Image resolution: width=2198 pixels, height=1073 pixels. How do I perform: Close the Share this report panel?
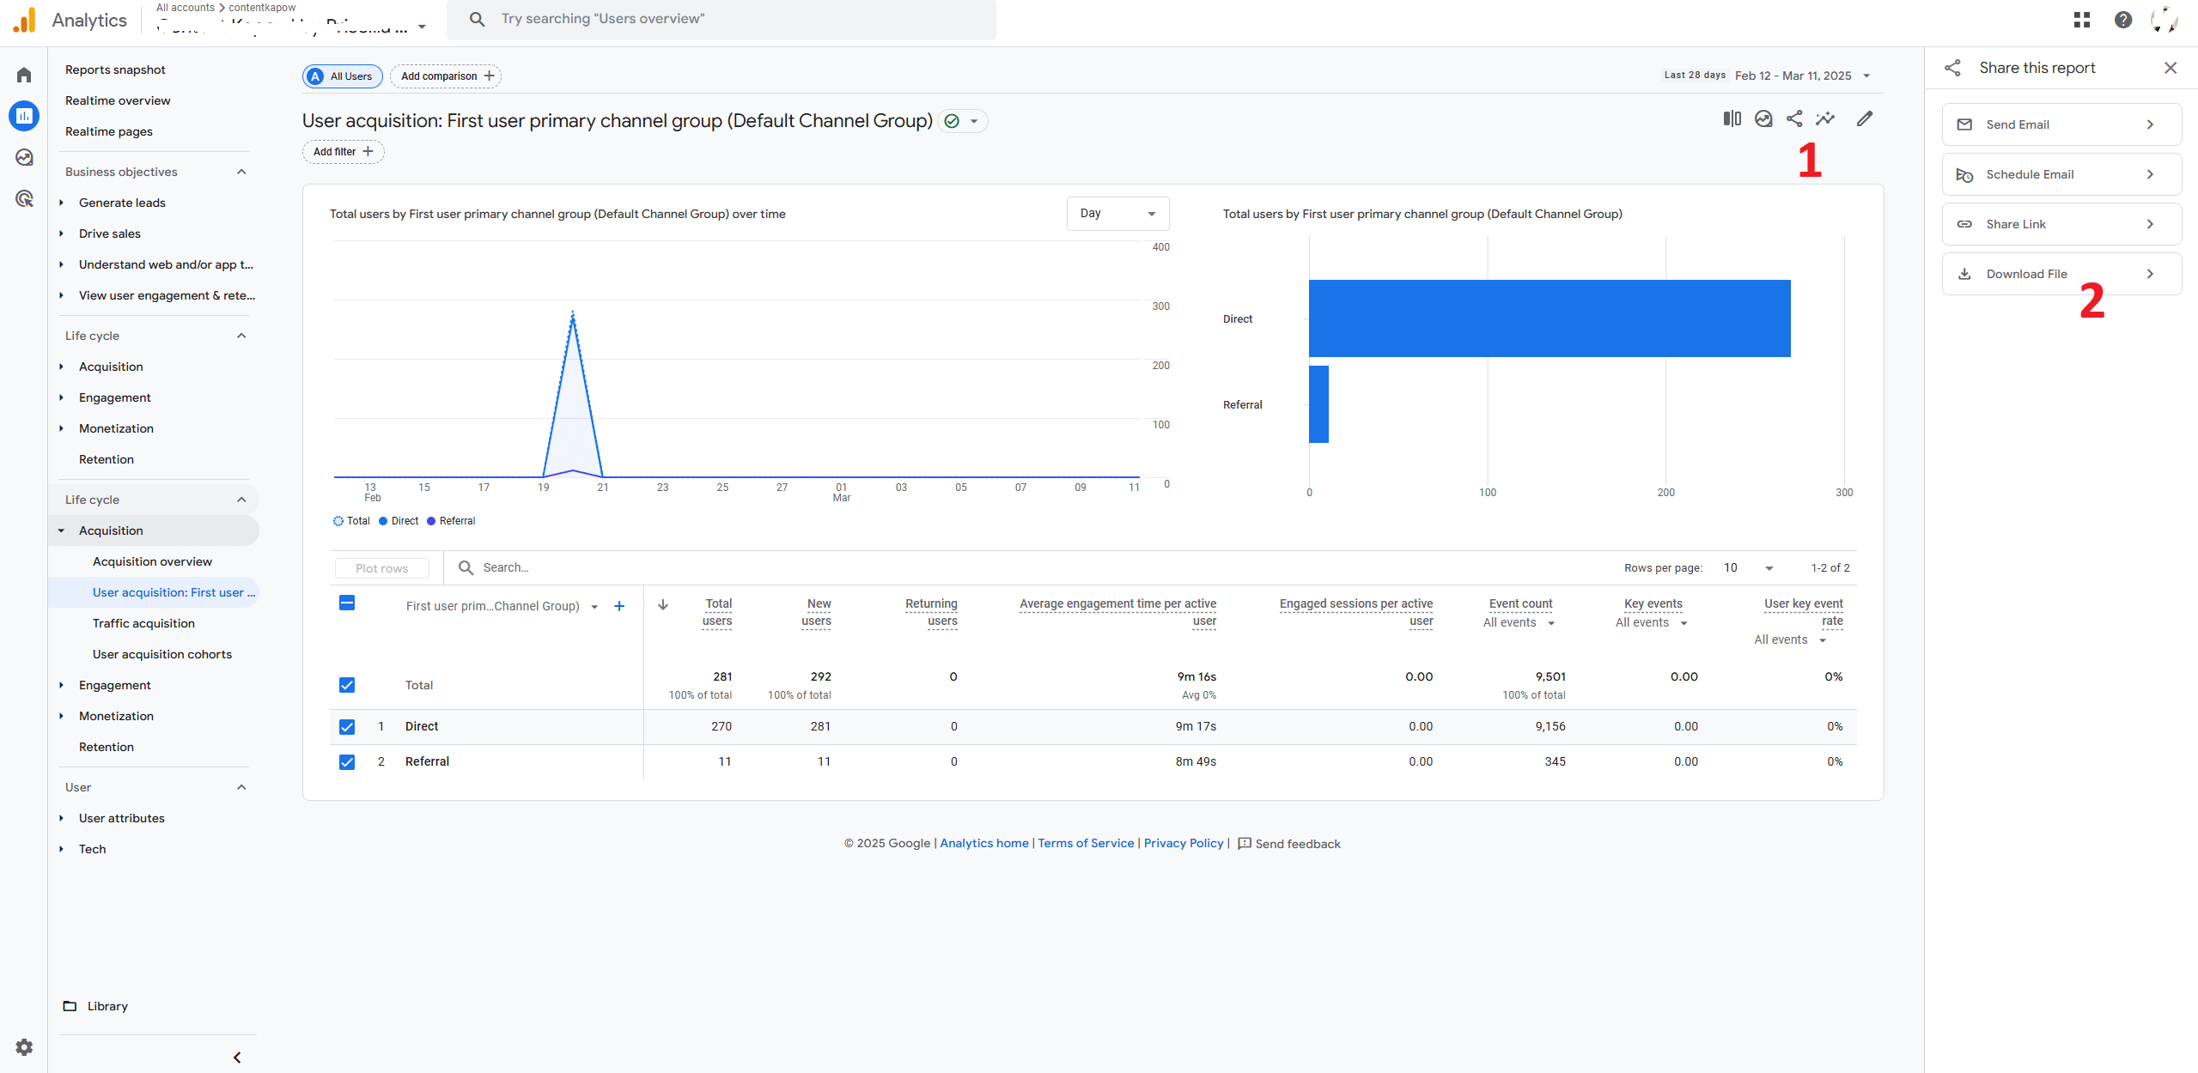click(2171, 68)
